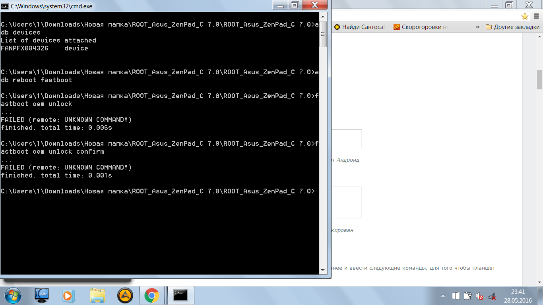Launch Windows Media Player from the taskbar

(69, 295)
